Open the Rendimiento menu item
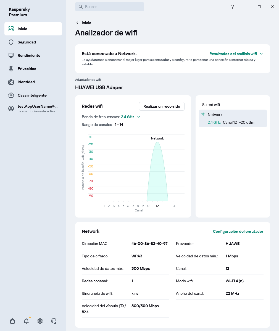The width and height of the screenshot is (279, 331). (x=29, y=55)
